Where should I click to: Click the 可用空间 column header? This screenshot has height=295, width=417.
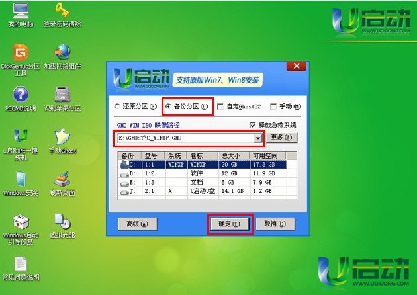pyautogui.click(x=267, y=155)
